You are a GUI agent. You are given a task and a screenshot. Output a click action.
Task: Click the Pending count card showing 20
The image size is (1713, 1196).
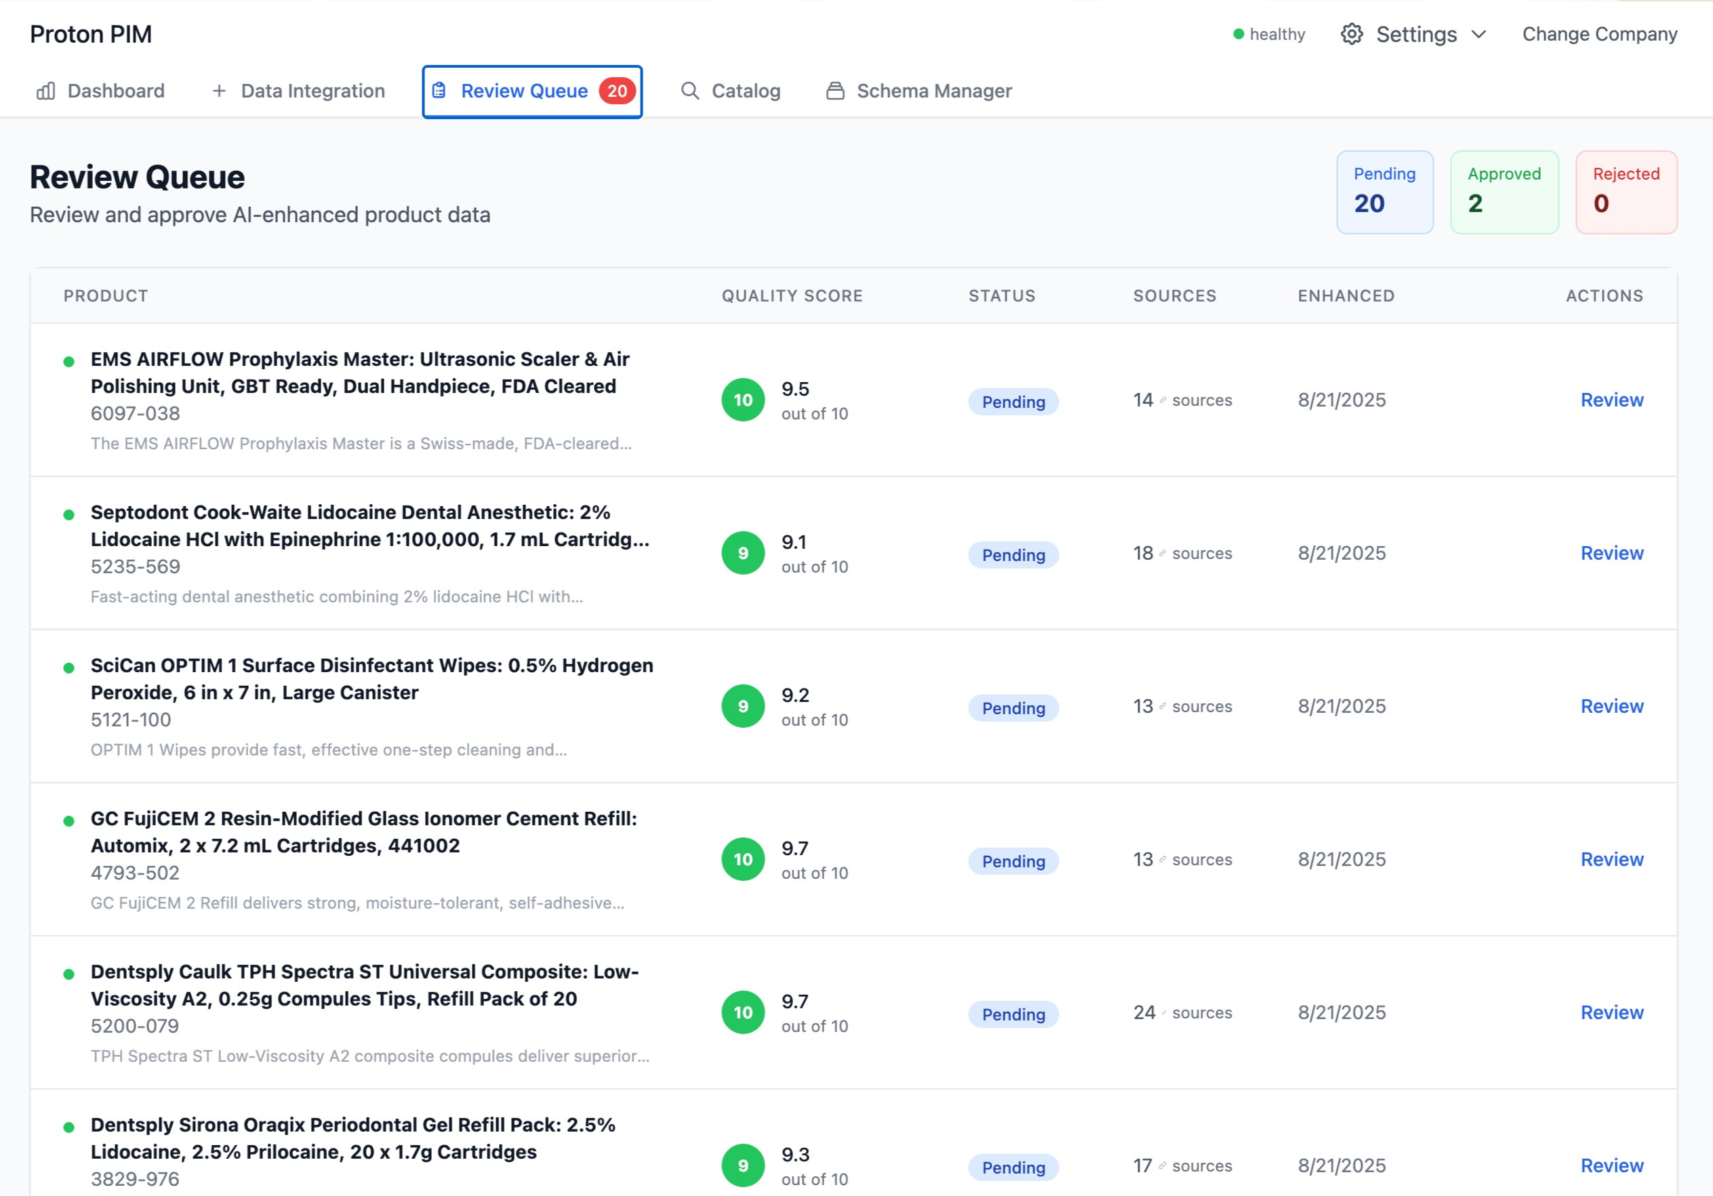1384,192
